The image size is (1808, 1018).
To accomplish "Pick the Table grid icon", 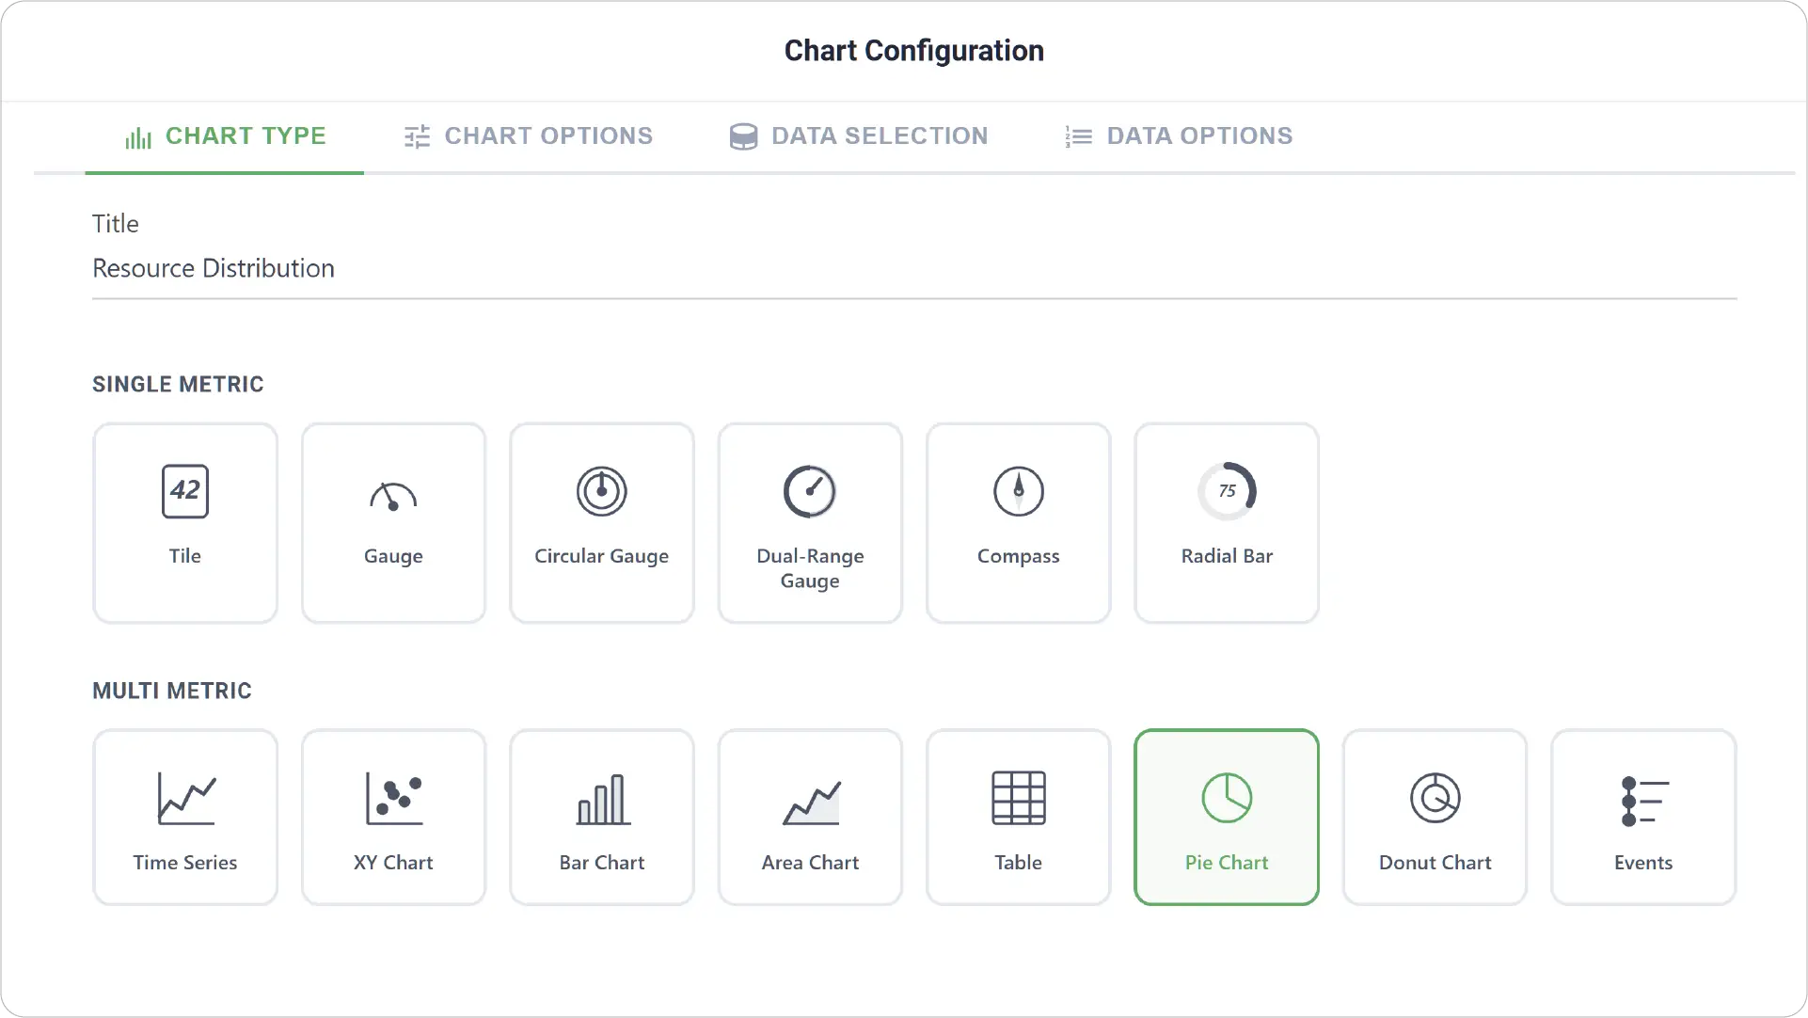I will pos(1019,798).
